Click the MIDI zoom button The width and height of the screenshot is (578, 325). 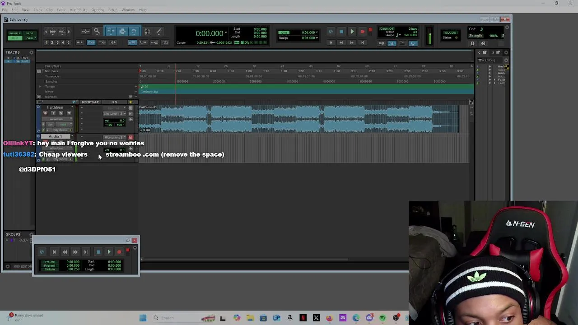click(62, 32)
